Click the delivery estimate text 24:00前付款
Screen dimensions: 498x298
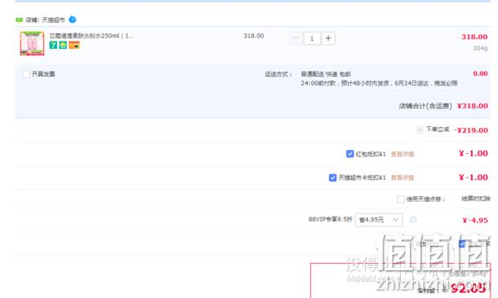click(379, 83)
